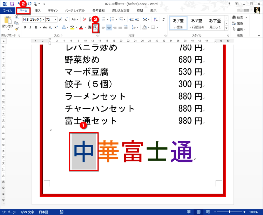Expand the Styles gallery More arrow
Image resolution: width=263 pixels, height=215 pixels.
tap(227, 28)
